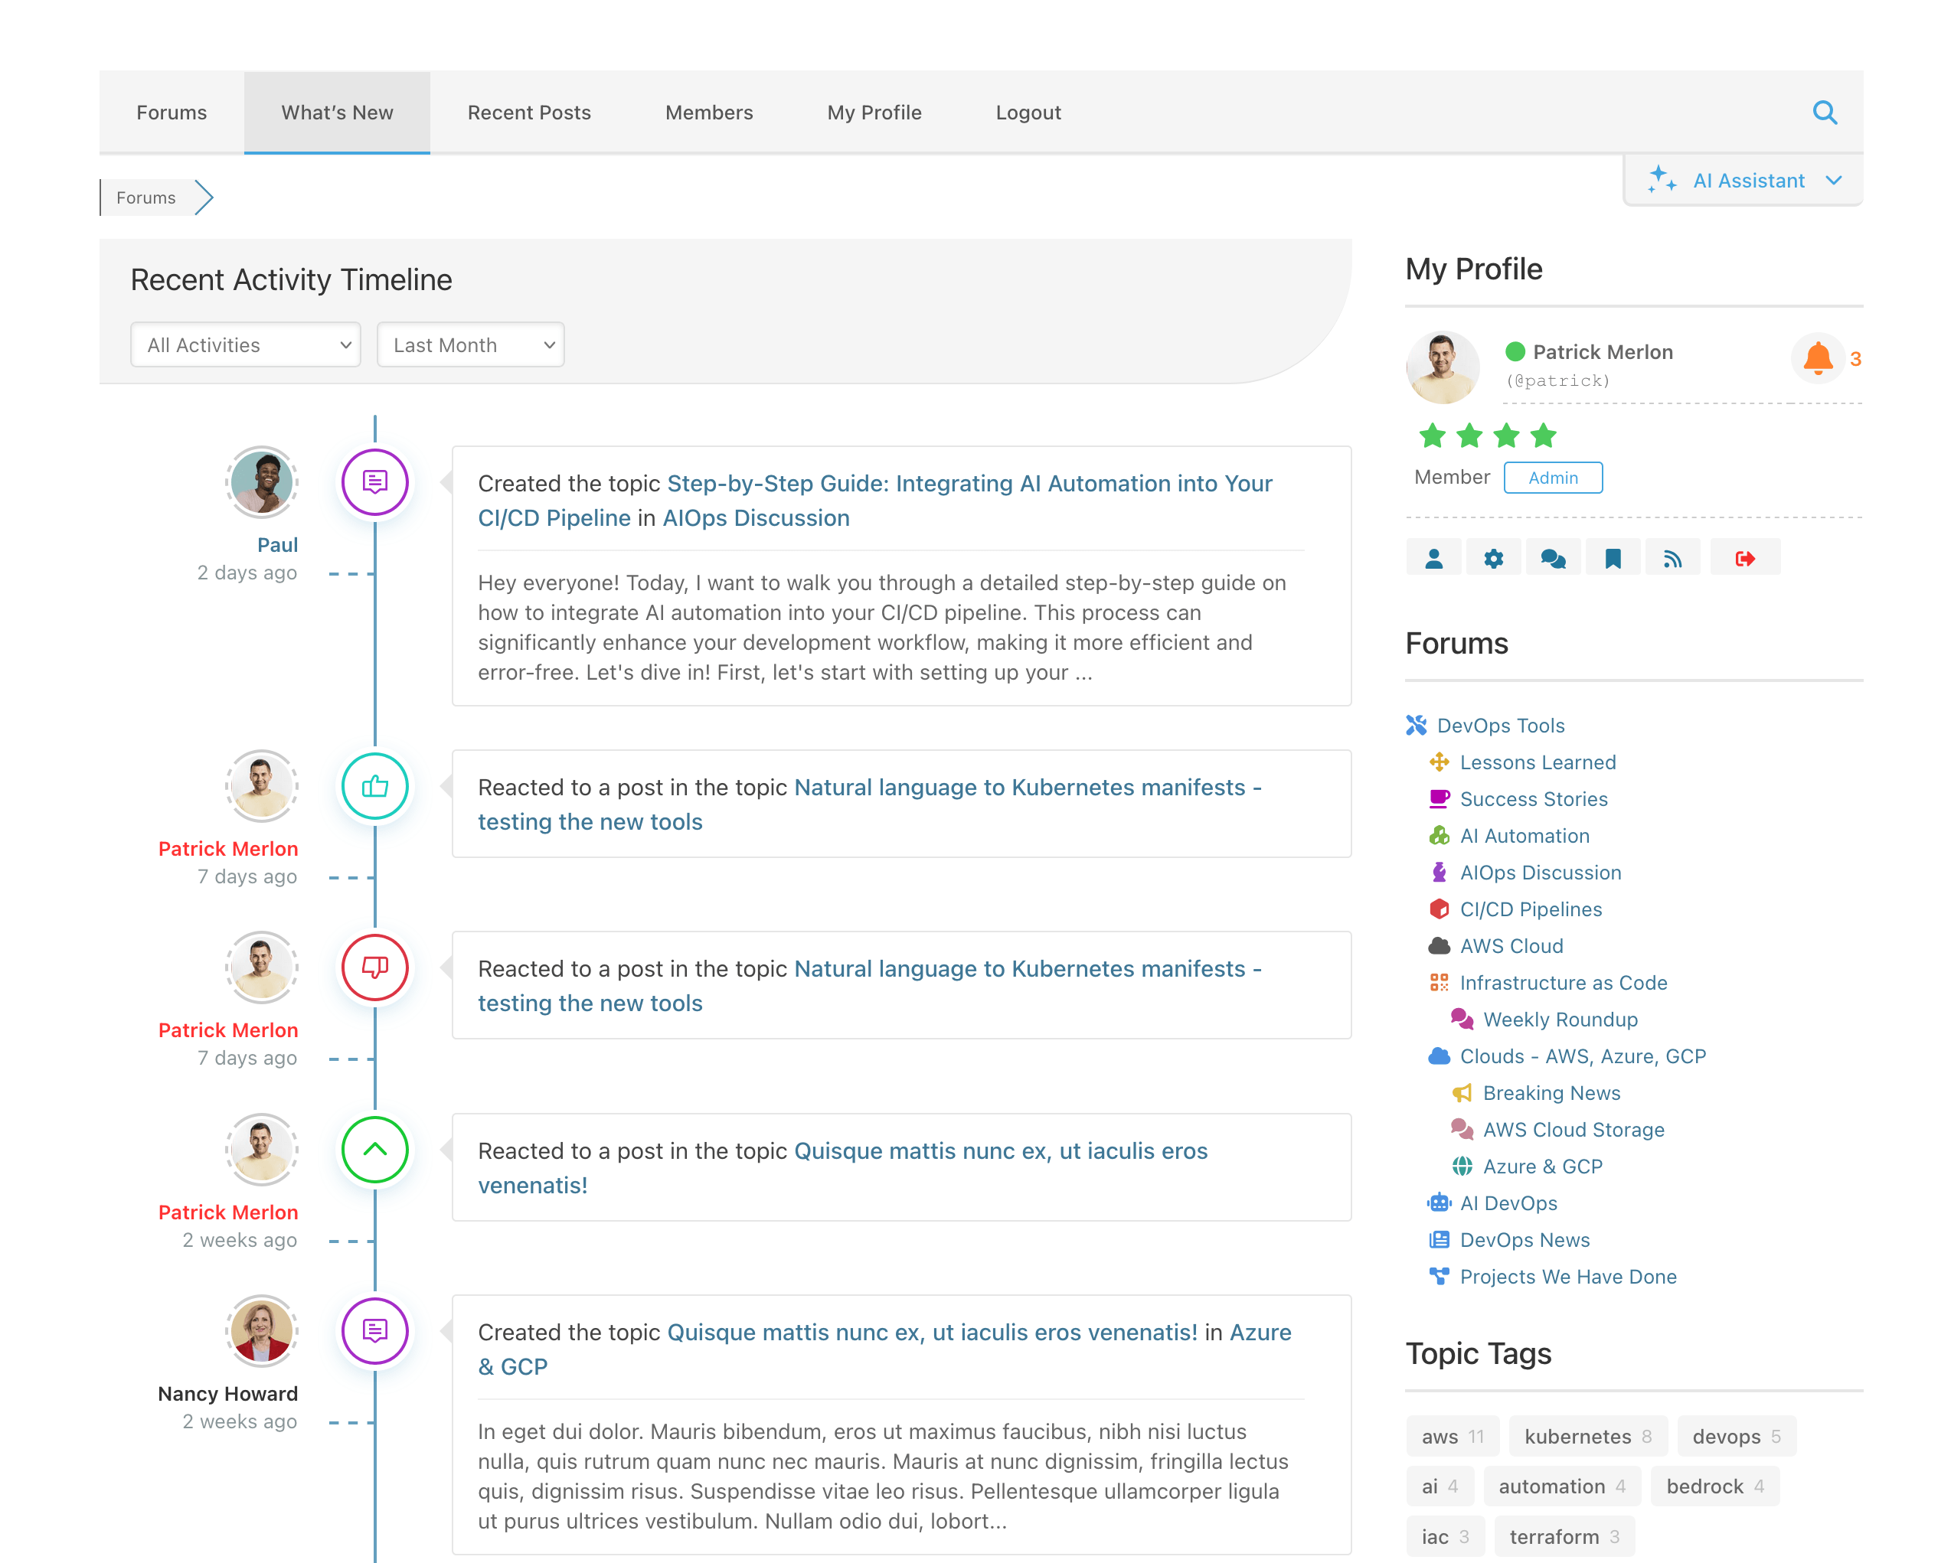This screenshot has height=1563, width=1951.
Task: Click thumbs-down reaction timeline icon
Action: point(374,967)
